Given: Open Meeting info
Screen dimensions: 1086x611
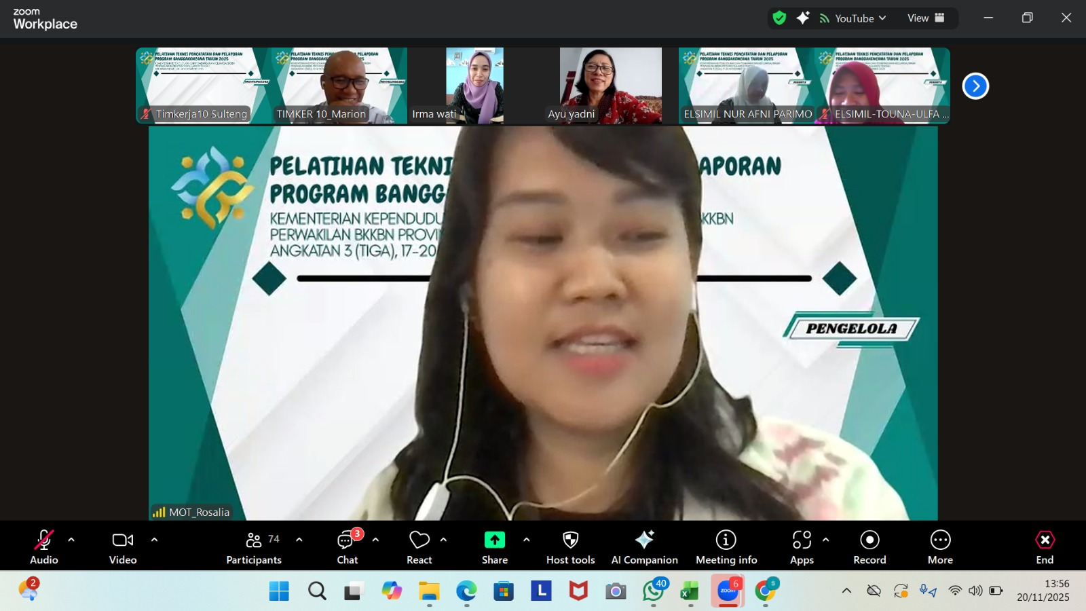Looking at the screenshot, I should pos(726,547).
